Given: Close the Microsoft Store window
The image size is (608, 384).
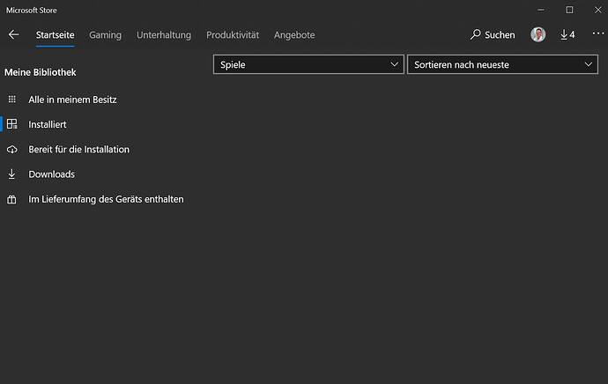Looking at the screenshot, I should 597,10.
